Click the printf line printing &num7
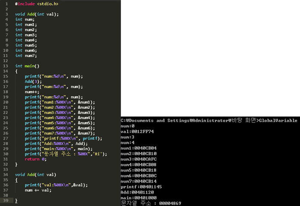300x206 pixels. point(60,133)
